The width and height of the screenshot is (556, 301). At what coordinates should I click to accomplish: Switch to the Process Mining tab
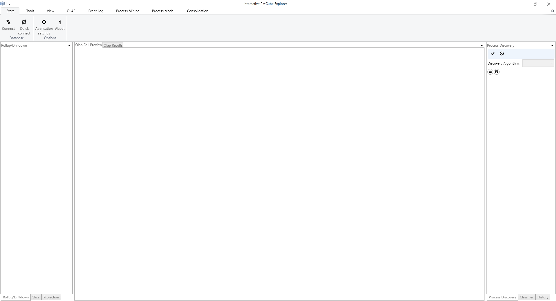click(127, 11)
